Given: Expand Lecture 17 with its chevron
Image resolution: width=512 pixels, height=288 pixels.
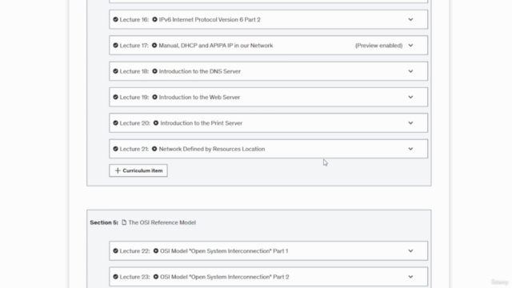Looking at the screenshot, I should (x=410, y=46).
